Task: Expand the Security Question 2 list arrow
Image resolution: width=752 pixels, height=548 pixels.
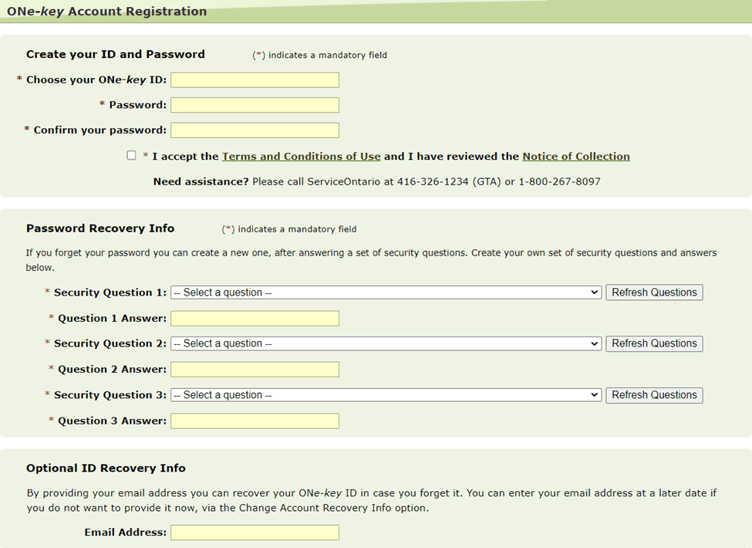Action: tap(595, 343)
